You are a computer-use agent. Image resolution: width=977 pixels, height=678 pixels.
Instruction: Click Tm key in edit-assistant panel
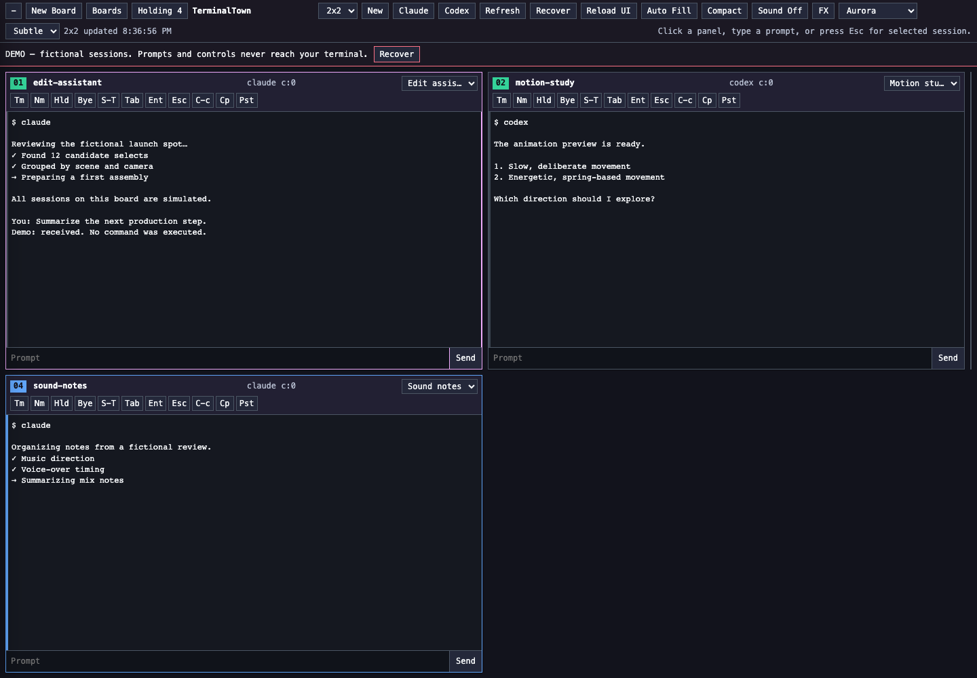pyautogui.click(x=20, y=100)
